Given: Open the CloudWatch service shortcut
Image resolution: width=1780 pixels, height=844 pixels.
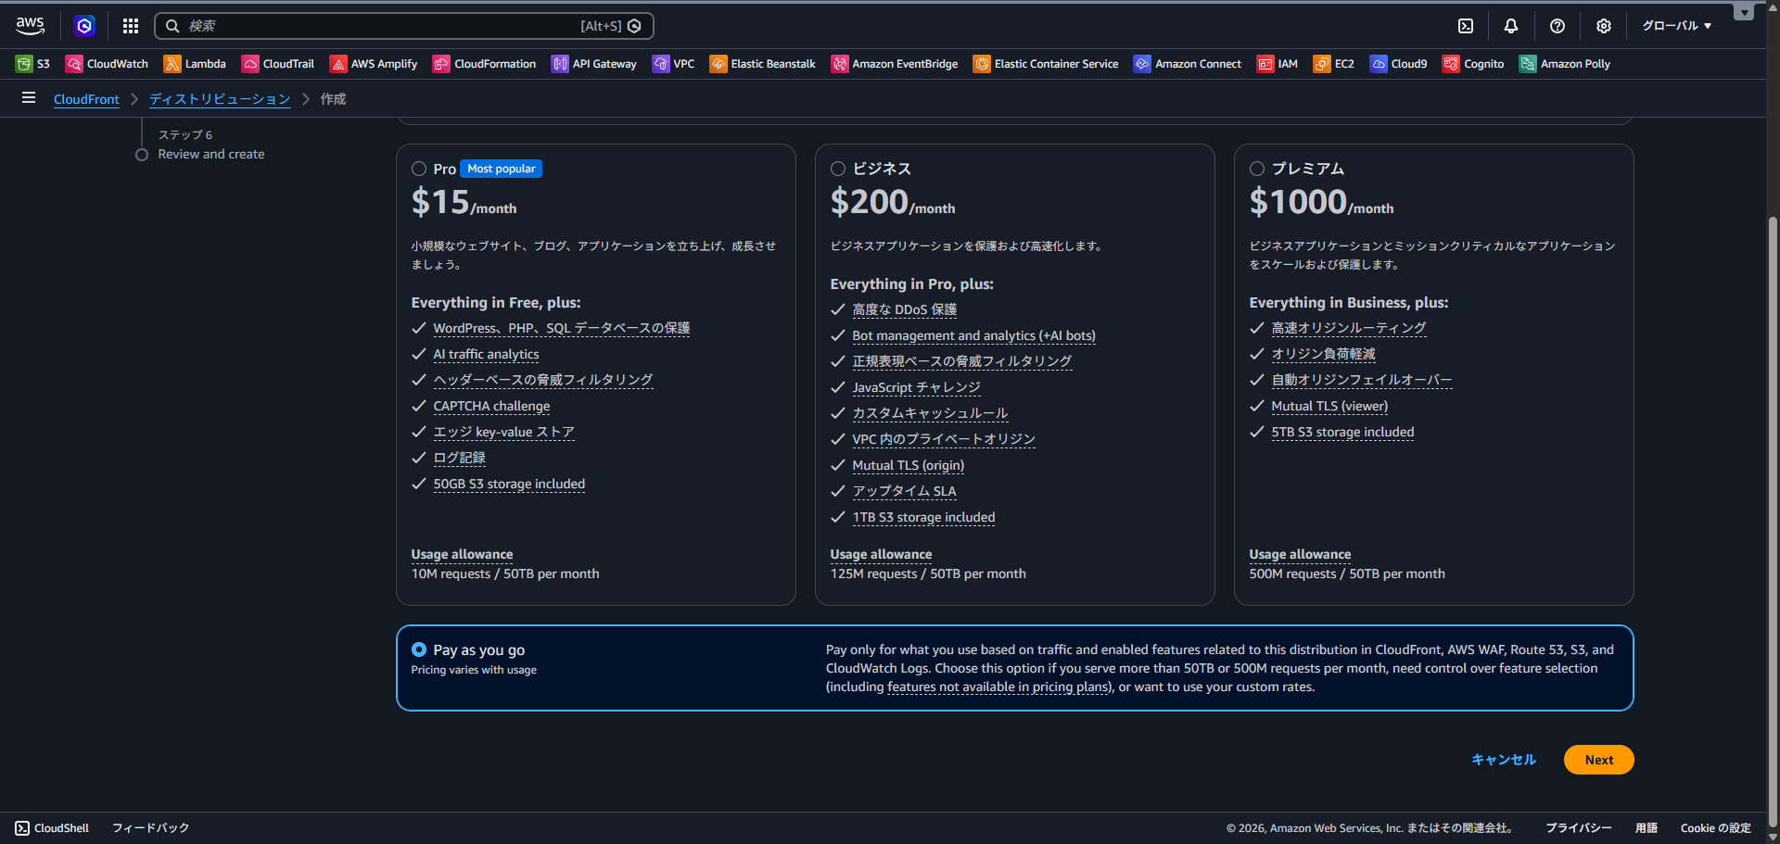Looking at the screenshot, I should (107, 64).
